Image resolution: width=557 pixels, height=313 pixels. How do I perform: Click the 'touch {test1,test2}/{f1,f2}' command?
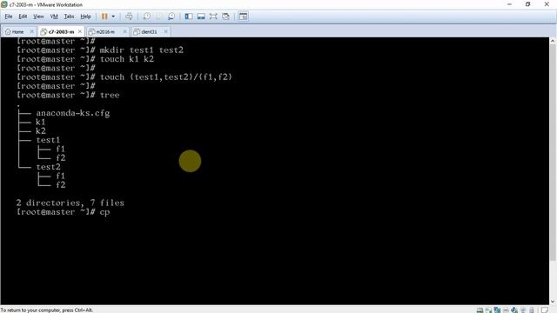(166, 77)
